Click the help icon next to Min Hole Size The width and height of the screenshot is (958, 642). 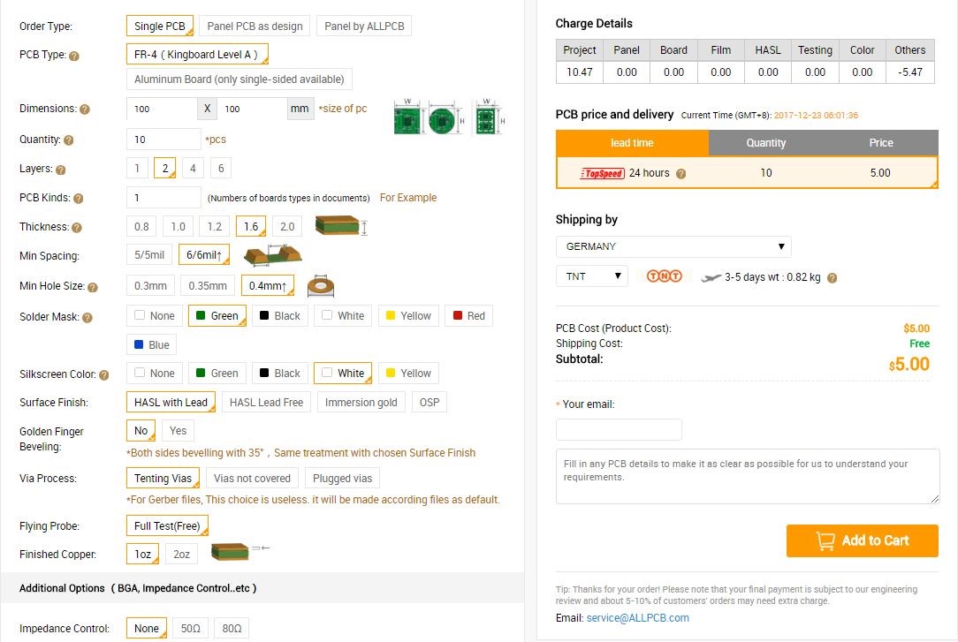[x=93, y=287]
